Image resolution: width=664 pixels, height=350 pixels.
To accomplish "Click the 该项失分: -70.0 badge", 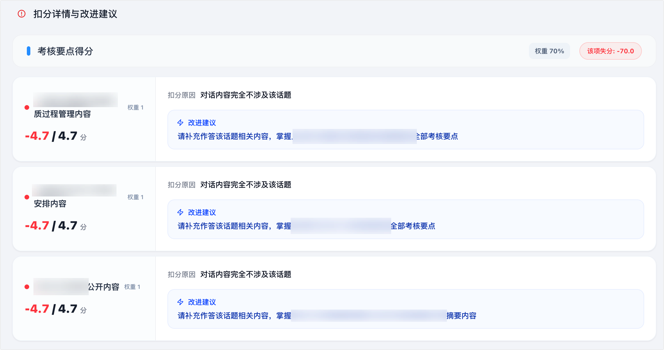I will coord(610,51).
